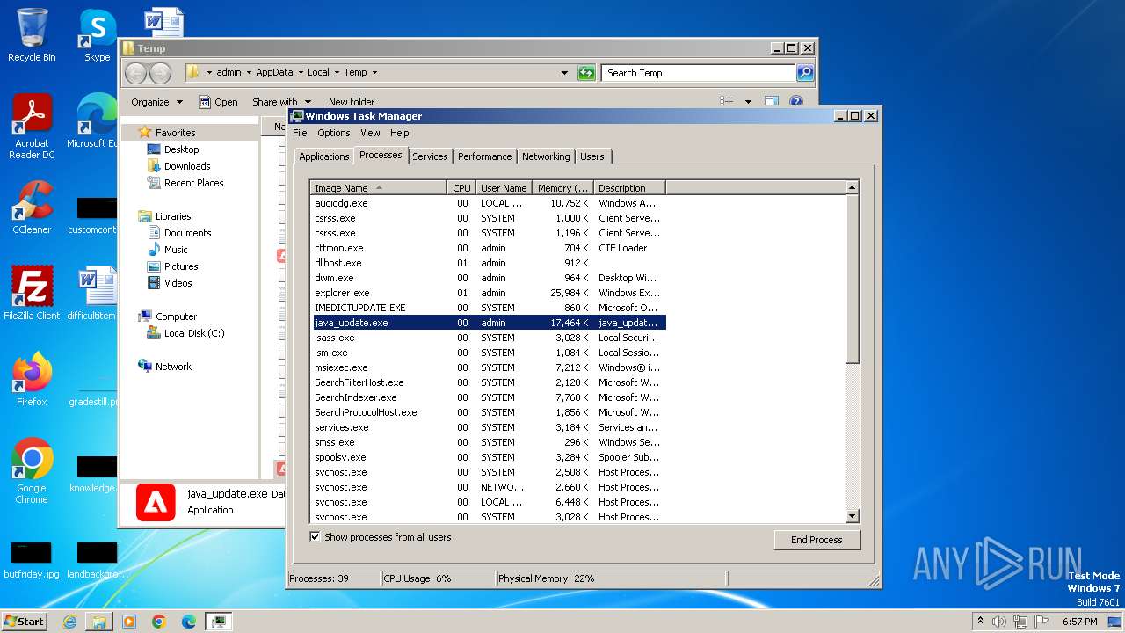Open the Options menu in Task Manager
This screenshot has height=633, width=1125.
point(333,133)
